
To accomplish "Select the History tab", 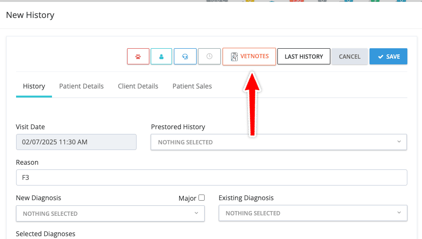I will tap(34, 86).
